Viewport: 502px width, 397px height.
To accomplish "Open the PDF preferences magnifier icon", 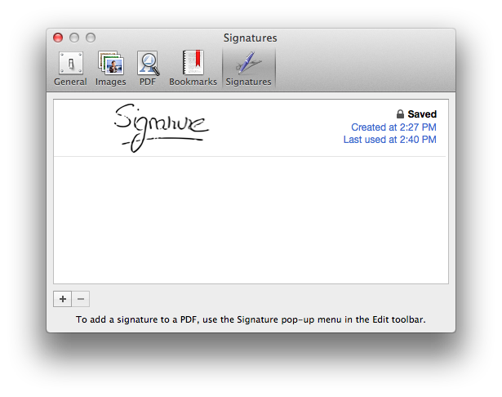I will coord(148,63).
